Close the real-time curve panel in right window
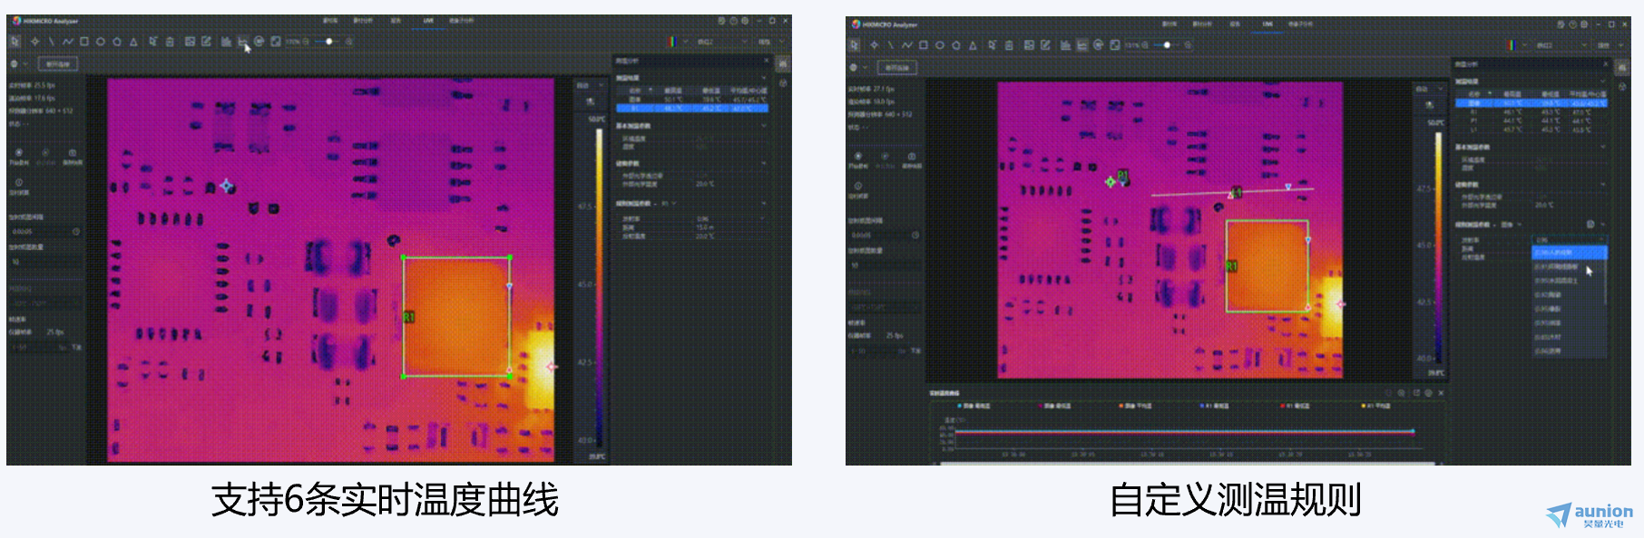 point(1441,393)
